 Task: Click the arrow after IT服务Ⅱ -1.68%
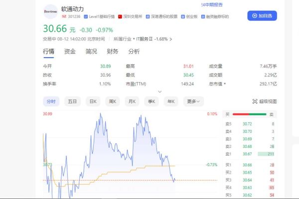point(170,39)
